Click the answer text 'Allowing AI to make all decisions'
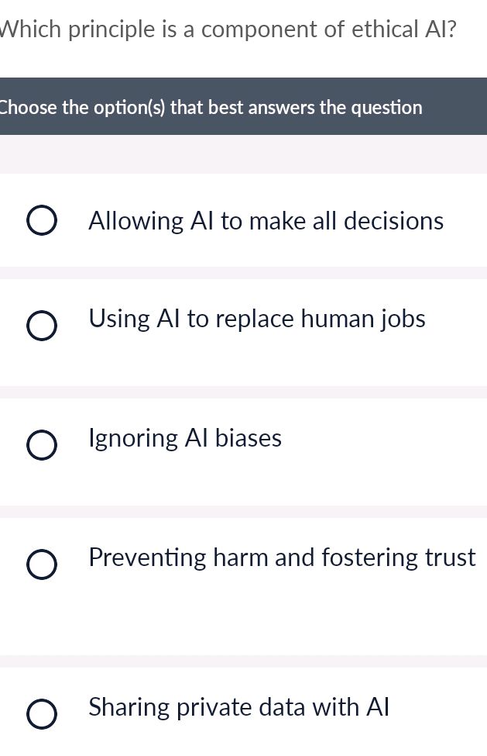 pos(266,221)
